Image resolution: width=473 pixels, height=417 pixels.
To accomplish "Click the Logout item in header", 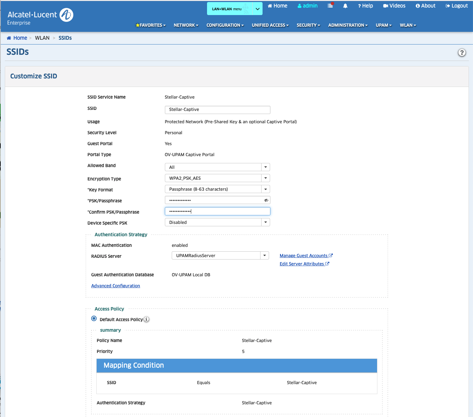I will pos(457,6).
